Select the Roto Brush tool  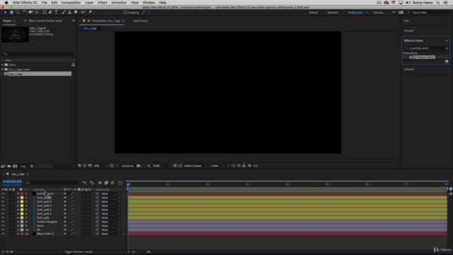click(x=84, y=13)
